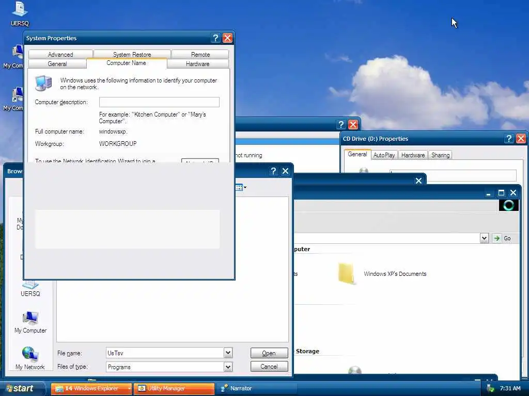Click the Computer description input field
Image resolution: width=529 pixels, height=396 pixels.
point(159,102)
